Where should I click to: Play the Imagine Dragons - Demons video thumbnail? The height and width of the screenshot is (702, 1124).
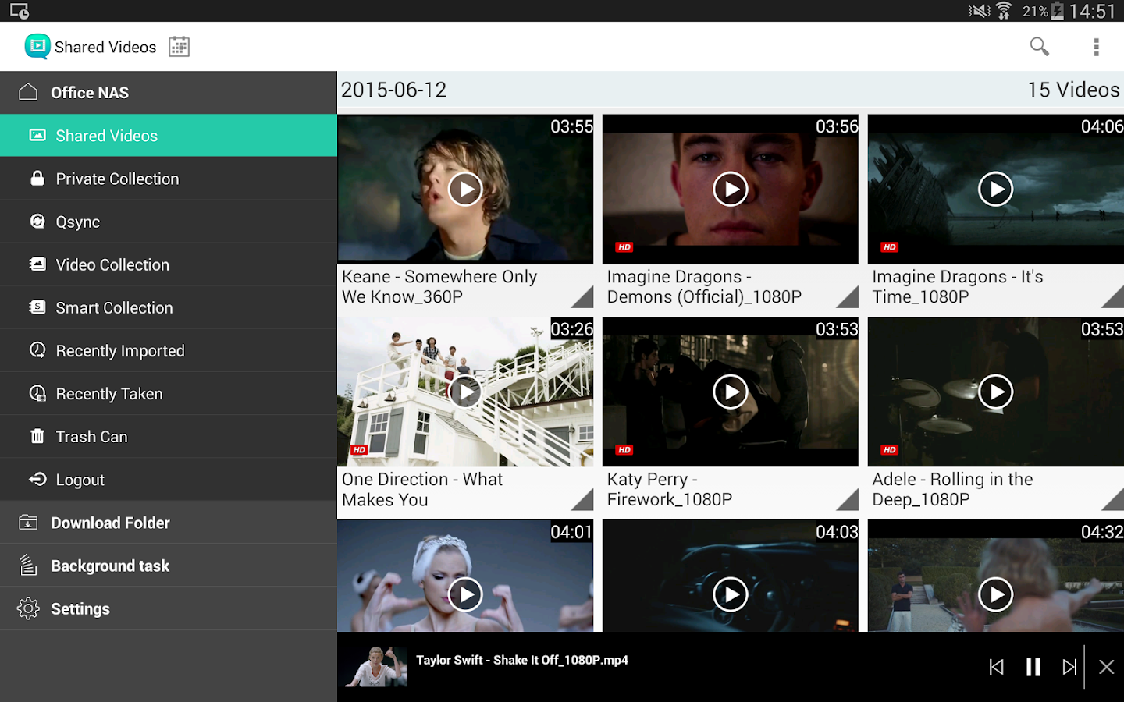tap(730, 189)
